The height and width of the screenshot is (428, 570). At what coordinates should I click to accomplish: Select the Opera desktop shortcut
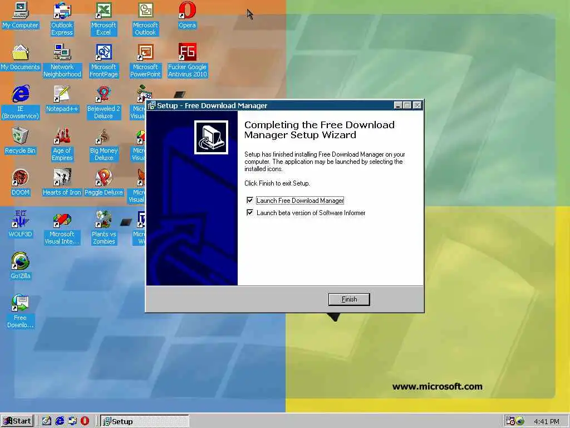(x=187, y=15)
